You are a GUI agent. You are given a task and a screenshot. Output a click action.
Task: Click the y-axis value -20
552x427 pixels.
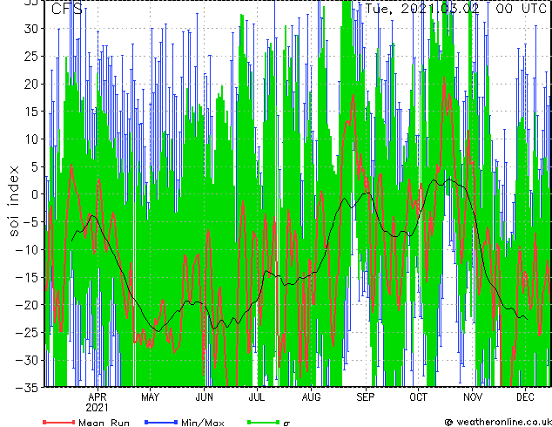click(27, 305)
